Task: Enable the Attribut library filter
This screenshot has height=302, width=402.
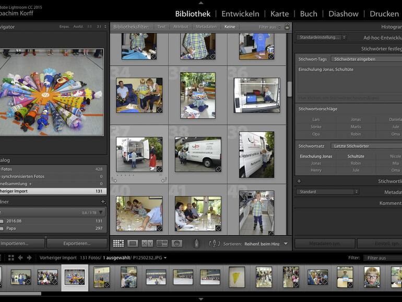Action: pyautogui.click(x=181, y=27)
